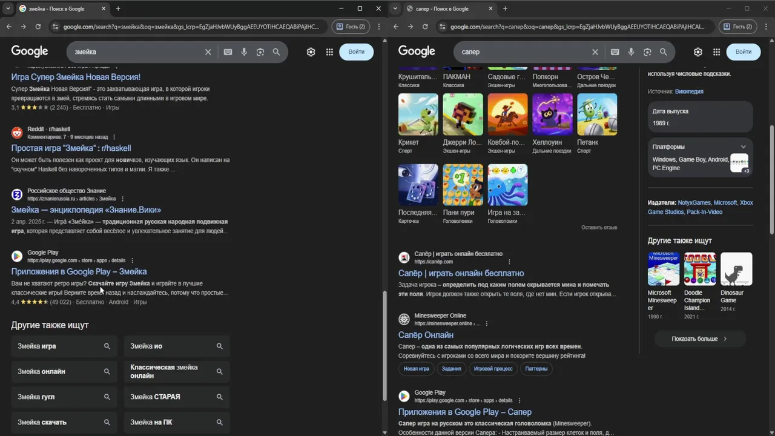Image resolution: width=775 pixels, height=436 pixels.
Task: Clear the 'сапер' search box with X
Action: [x=595, y=52]
